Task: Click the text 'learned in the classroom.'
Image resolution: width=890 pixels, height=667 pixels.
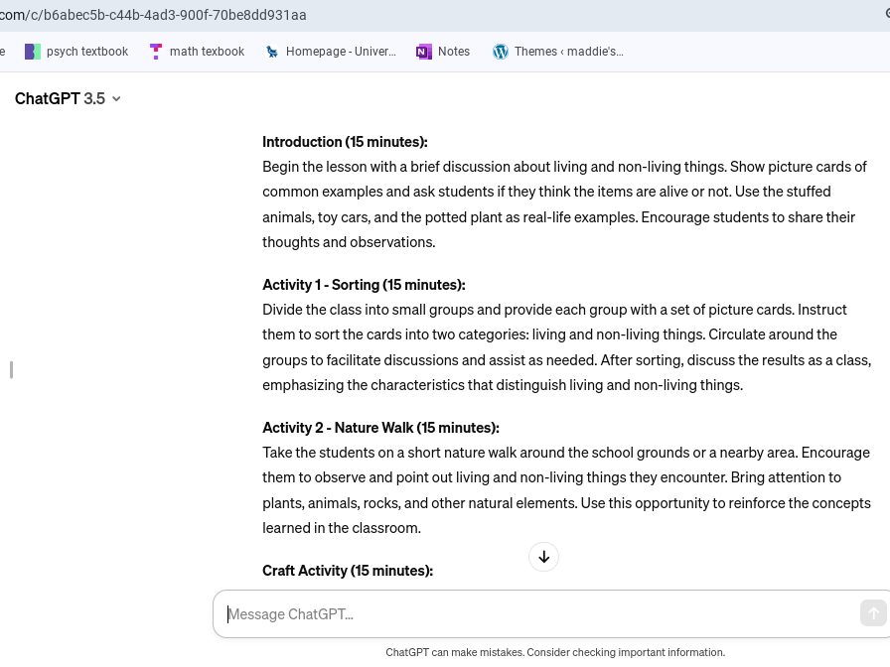Action: 342,528
